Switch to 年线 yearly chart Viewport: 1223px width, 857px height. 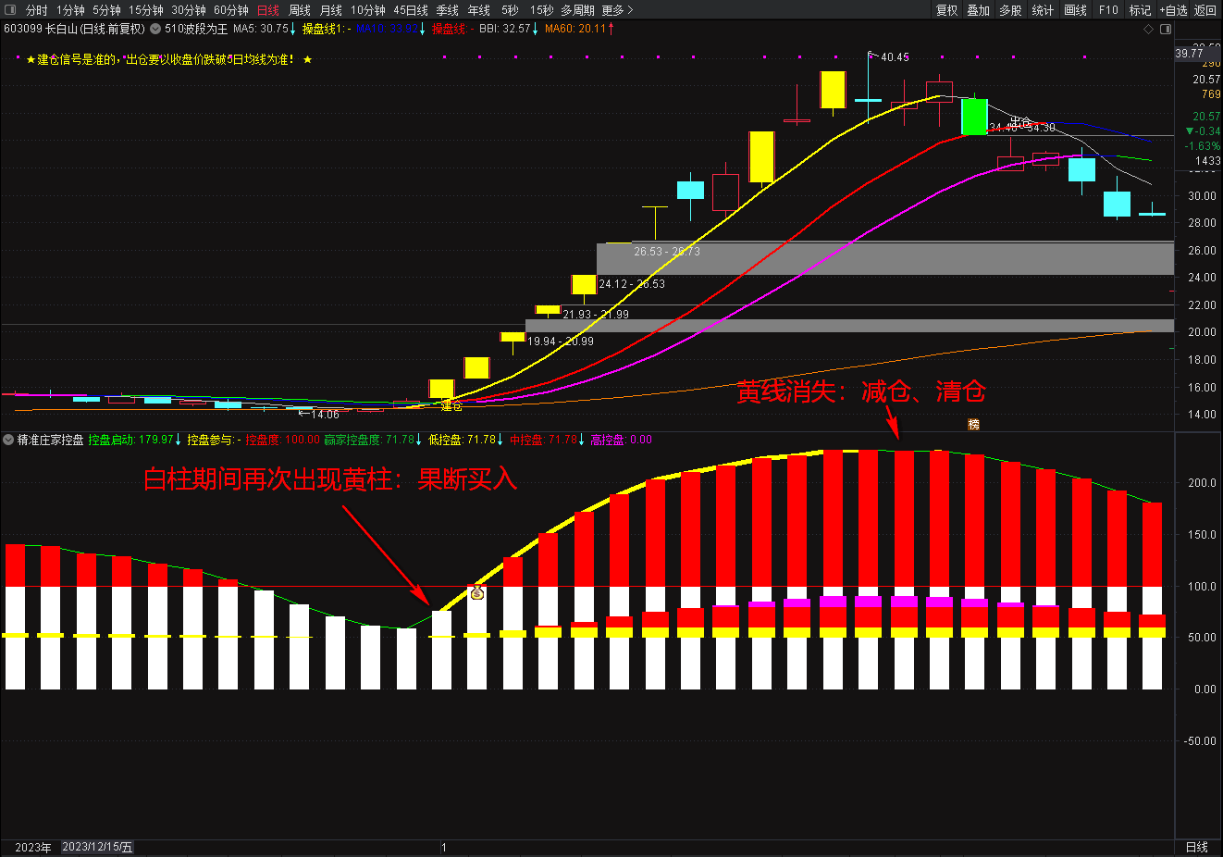[479, 10]
